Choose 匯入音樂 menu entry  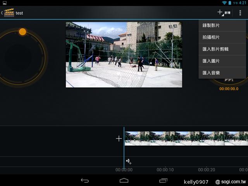[222, 73]
